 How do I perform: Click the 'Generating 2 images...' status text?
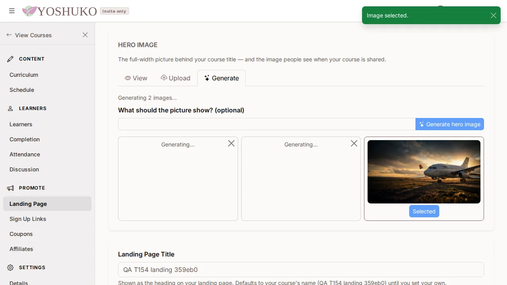point(147,98)
